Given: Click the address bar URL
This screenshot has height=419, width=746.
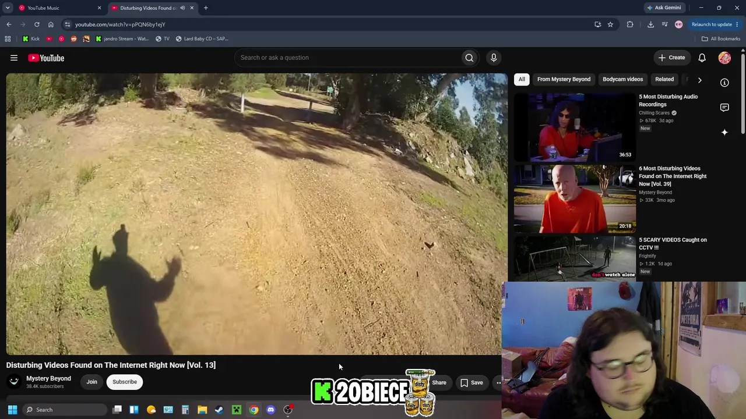Looking at the screenshot, I should click(120, 24).
